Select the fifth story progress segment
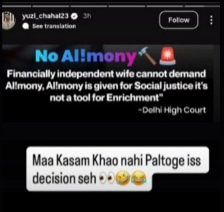 click(165, 6)
